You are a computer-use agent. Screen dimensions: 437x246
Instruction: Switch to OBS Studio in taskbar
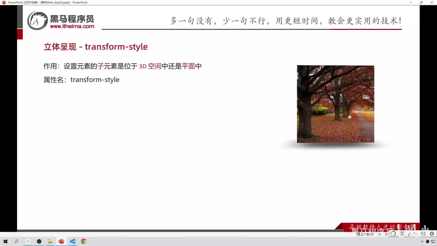[39, 242]
